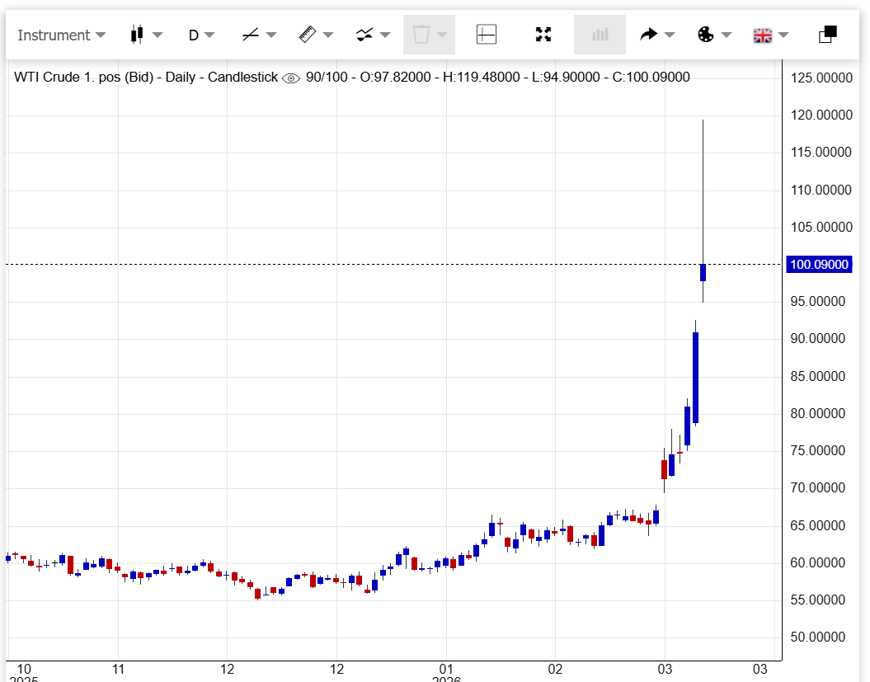Open the color palette theme icon

coord(705,35)
